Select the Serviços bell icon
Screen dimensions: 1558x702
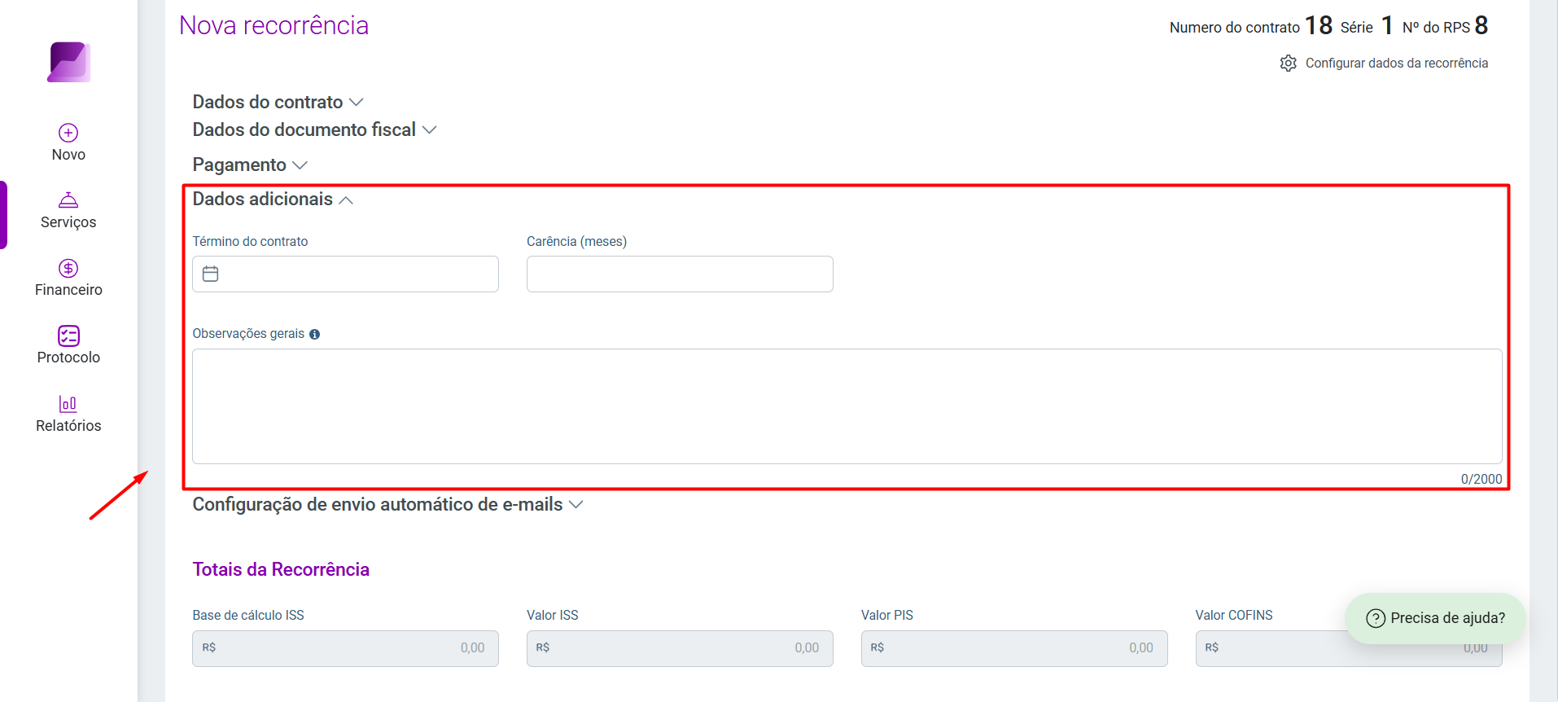(x=68, y=200)
